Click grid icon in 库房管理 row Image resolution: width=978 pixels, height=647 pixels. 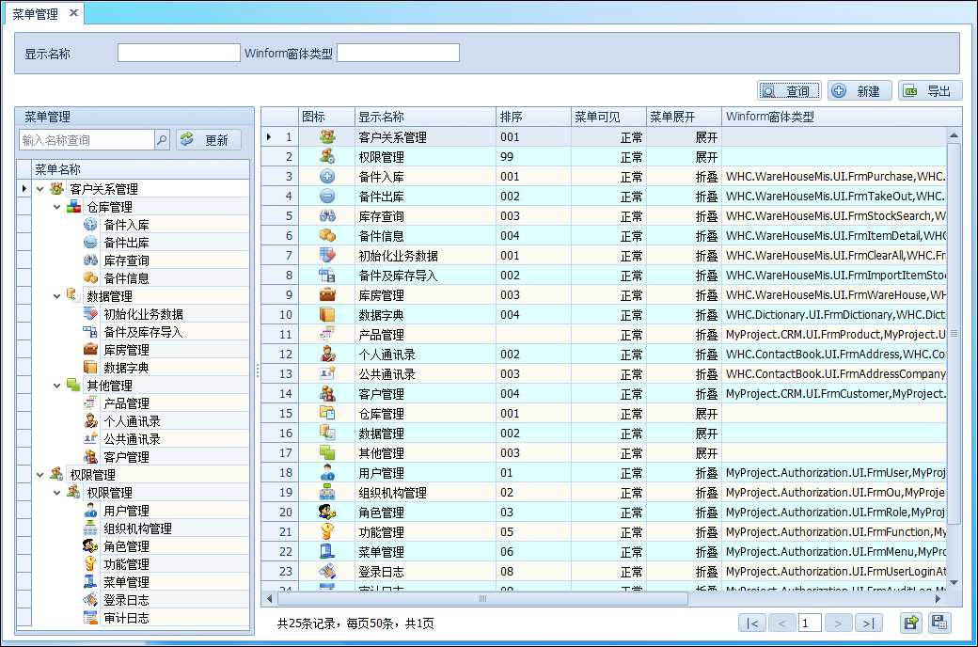click(327, 295)
